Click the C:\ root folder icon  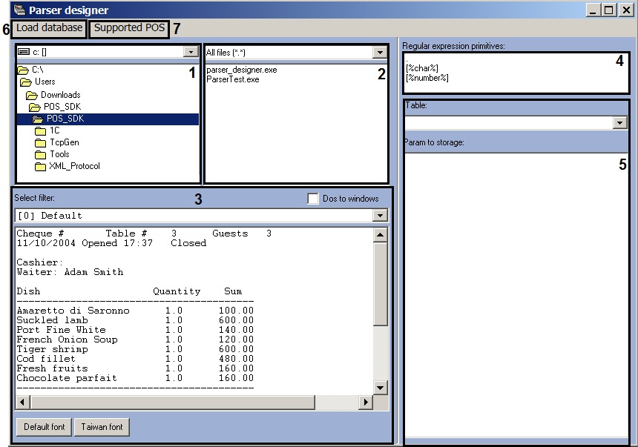click(23, 70)
